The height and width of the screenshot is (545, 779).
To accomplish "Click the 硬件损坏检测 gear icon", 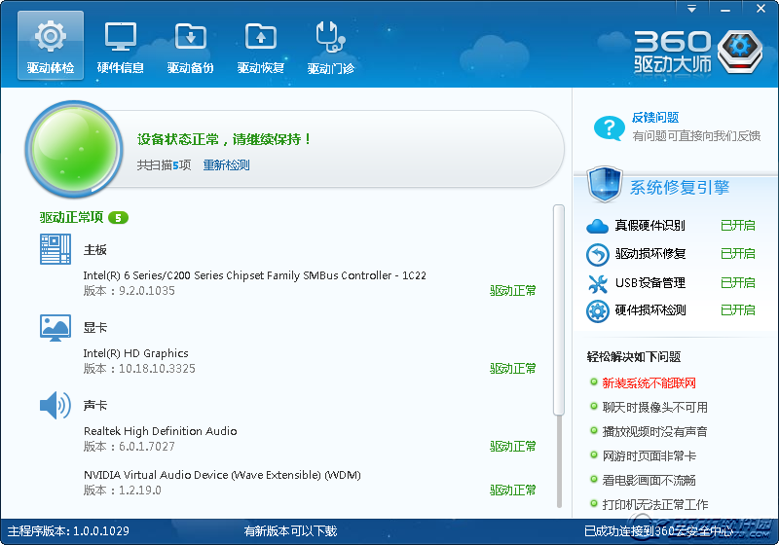I will 597,310.
